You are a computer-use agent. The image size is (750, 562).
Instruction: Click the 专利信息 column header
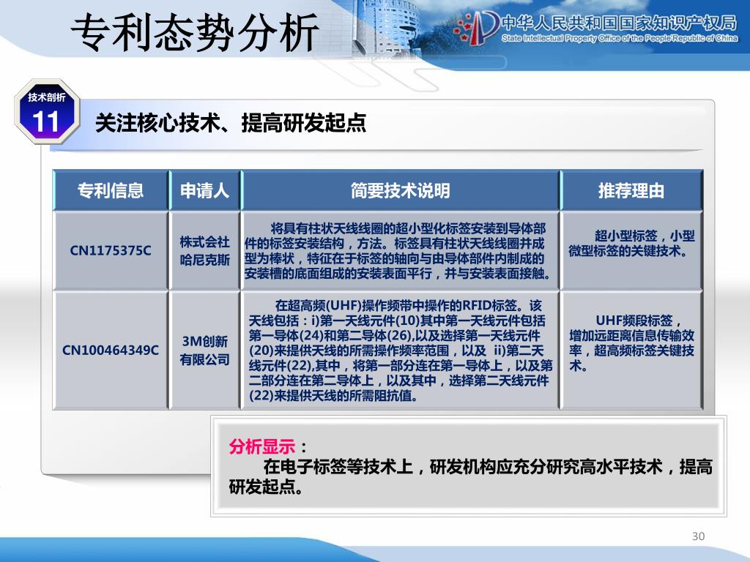pos(111,190)
